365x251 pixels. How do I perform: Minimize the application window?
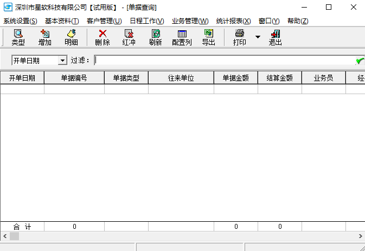coord(304,8)
